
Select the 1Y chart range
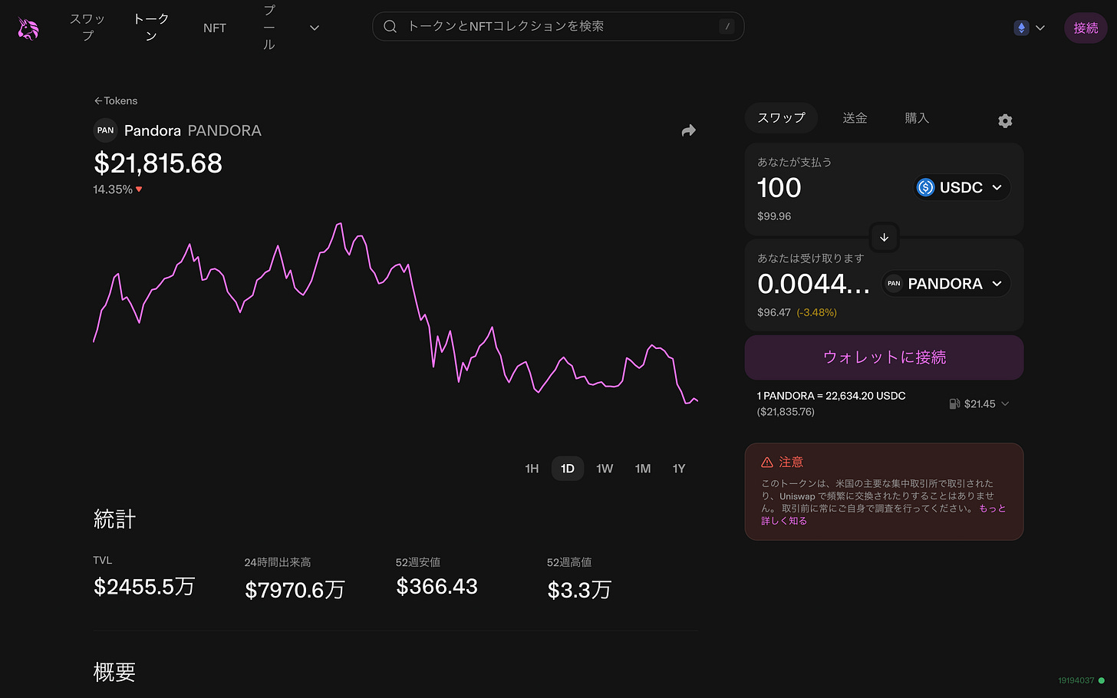pos(679,469)
